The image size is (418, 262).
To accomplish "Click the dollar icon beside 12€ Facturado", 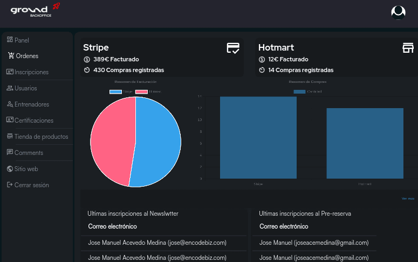I will pyautogui.click(x=262, y=60).
